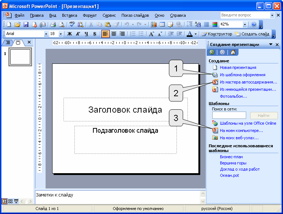This screenshot has height=214, width=283.
Task: Expand standard toolbar options arrow
Action: pos(261,24)
